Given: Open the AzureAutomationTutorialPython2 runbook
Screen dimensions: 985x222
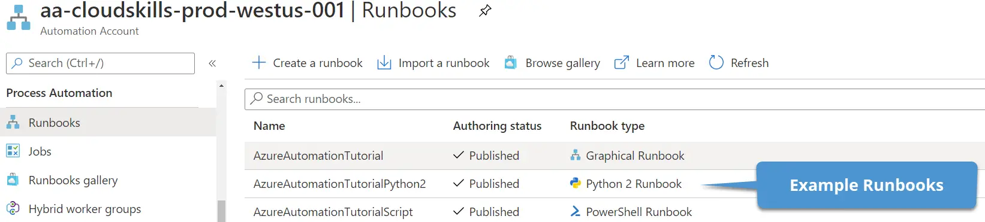Looking at the screenshot, I should pyautogui.click(x=339, y=184).
